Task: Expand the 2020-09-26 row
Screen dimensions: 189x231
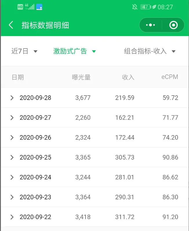Action: pos(12,137)
